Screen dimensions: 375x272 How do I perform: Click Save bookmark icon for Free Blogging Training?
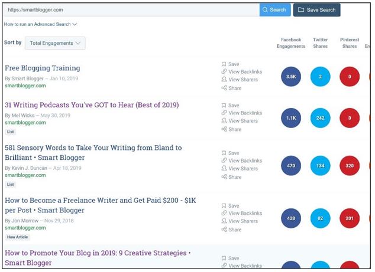coord(224,64)
